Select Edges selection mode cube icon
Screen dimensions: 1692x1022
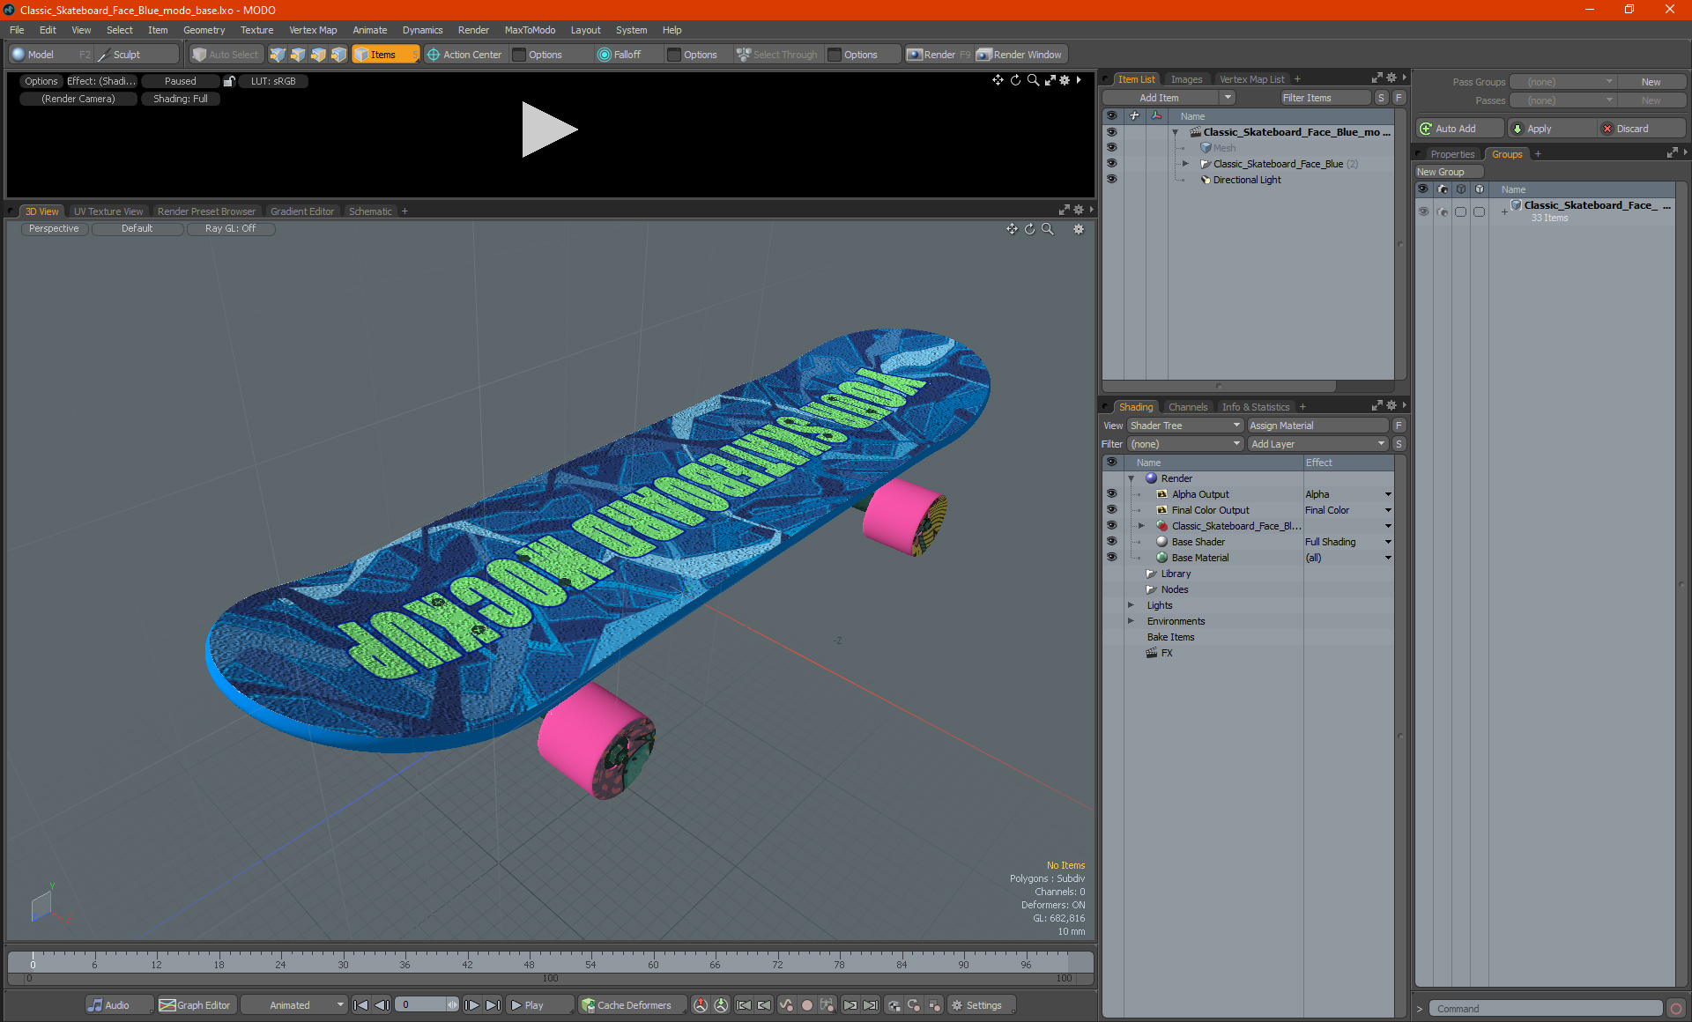298,55
